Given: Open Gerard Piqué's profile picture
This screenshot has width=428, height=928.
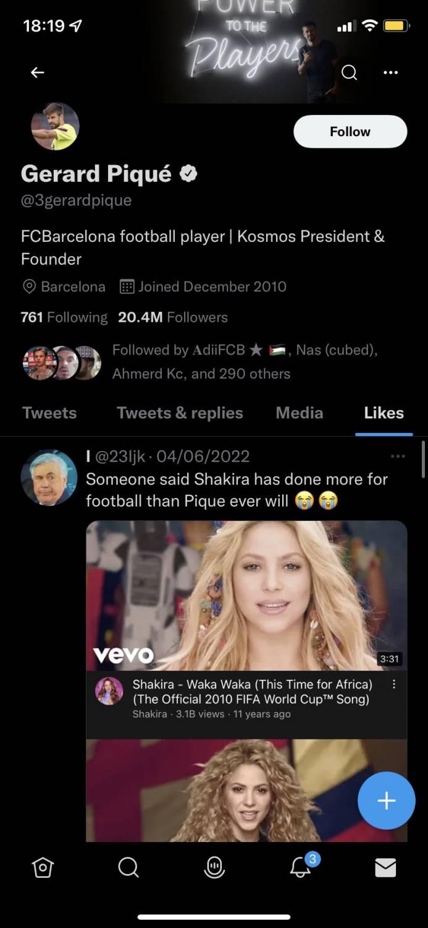Looking at the screenshot, I should point(55,126).
